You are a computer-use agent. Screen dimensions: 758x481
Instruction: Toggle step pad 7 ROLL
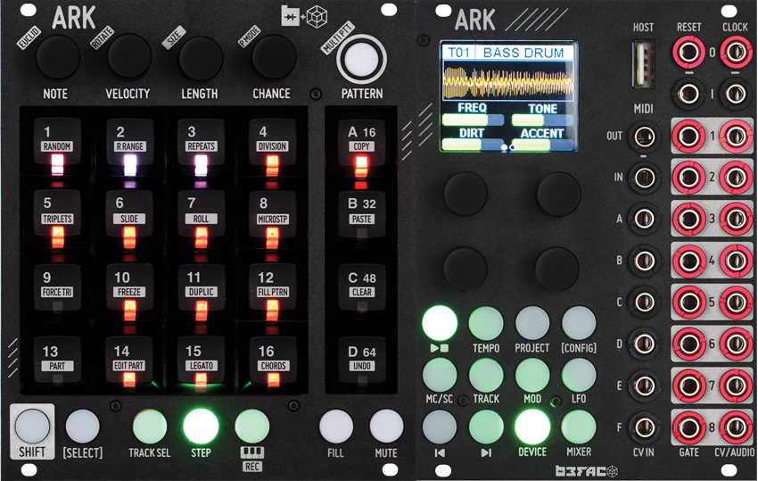coord(201,220)
